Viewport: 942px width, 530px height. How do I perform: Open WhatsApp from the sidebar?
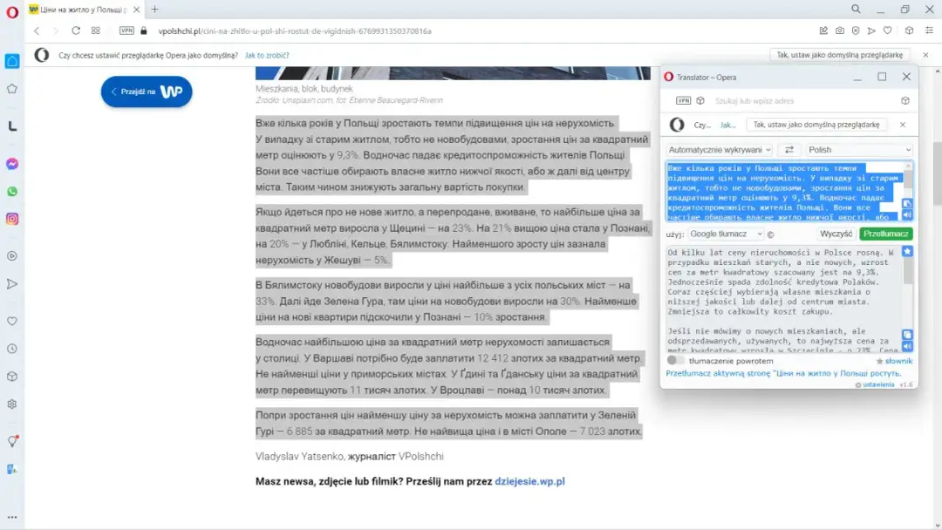coord(11,192)
